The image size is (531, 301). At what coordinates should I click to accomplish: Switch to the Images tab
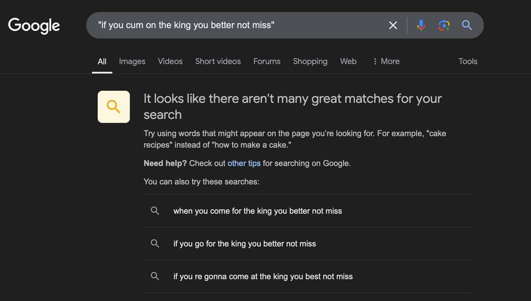tap(132, 61)
